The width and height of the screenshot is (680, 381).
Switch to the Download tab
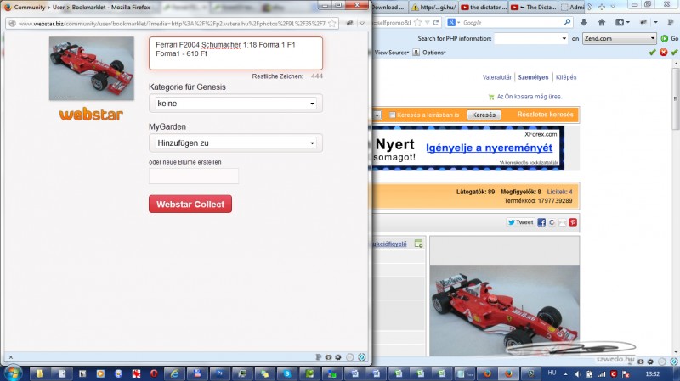[388, 7]
